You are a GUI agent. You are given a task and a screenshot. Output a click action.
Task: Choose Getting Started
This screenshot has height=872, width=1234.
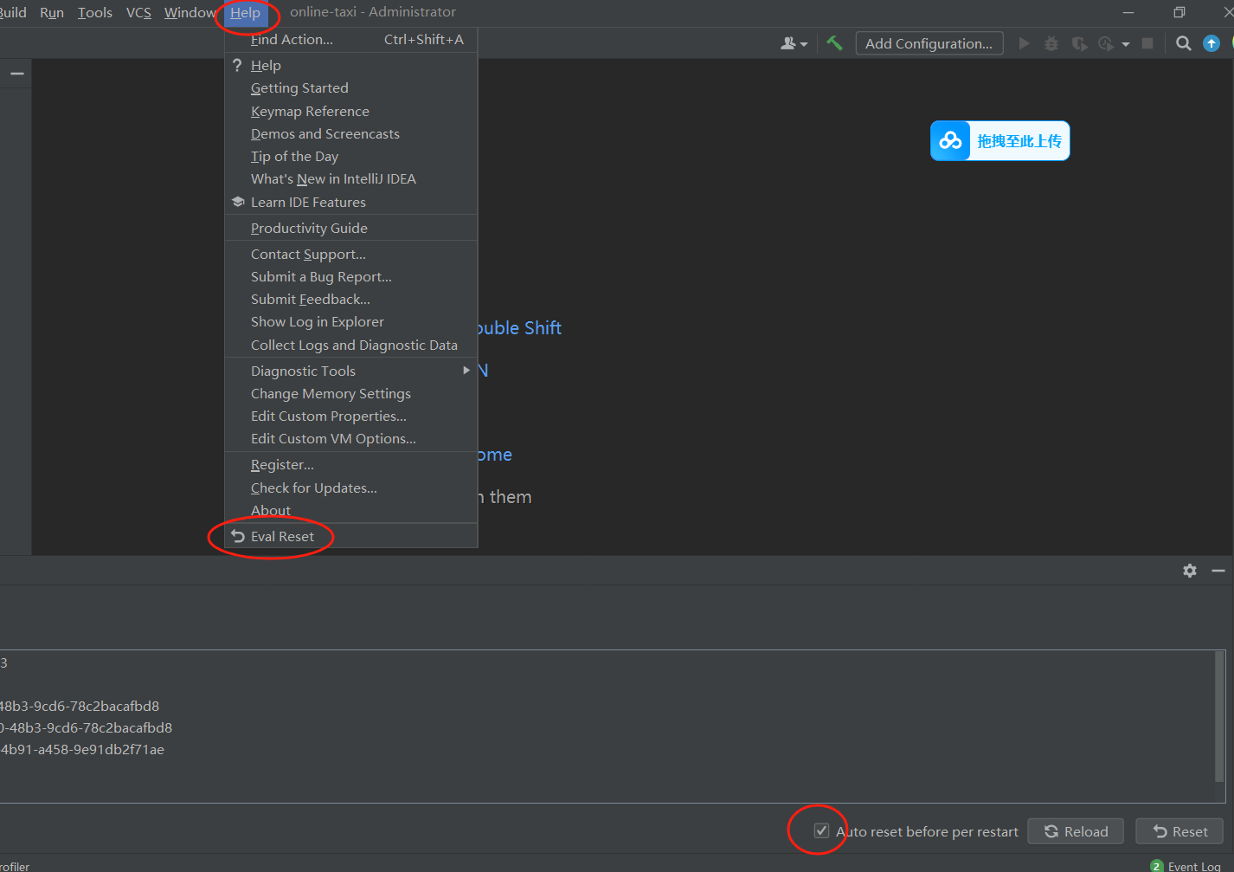pyautogui.click(x=351, y=87)
